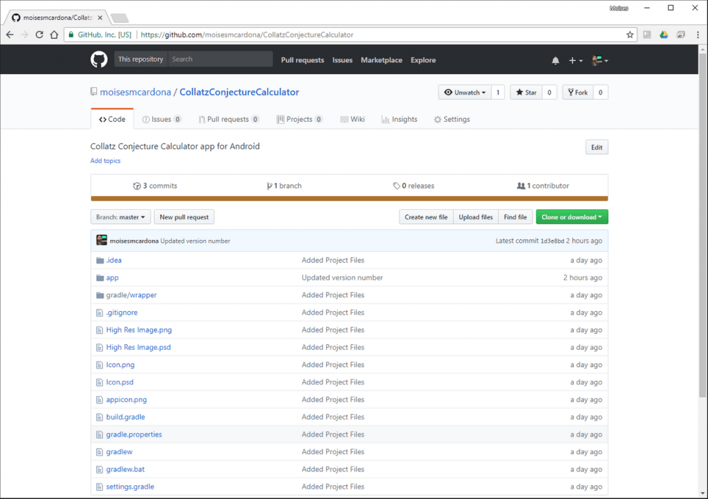708x499 pixels.
Task: Click the cast extension icon in toolbar
Action: (x=681, y=35)
